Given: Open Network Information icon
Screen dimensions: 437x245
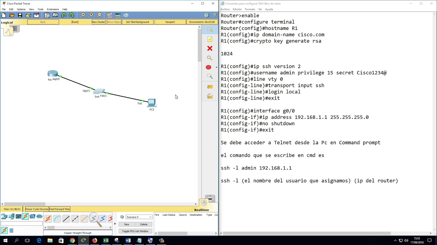Looking at the screenshot, I should [206, 15].
